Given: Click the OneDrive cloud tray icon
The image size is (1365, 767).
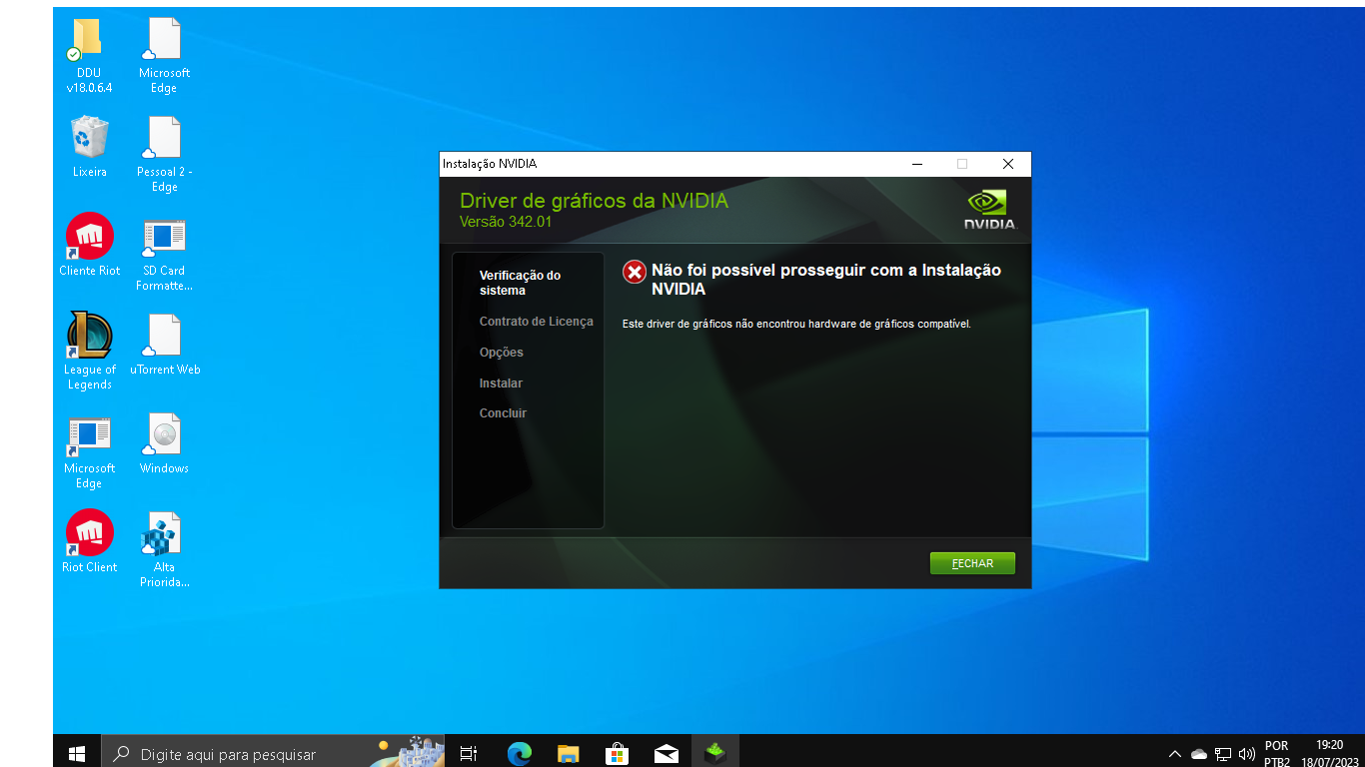Looking at the screenshot, I should pyautogui.click(x=1199, y=754).
